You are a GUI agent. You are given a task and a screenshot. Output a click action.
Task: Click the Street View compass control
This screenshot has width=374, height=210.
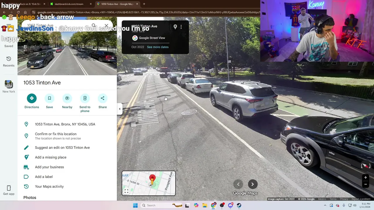(366, 166)
